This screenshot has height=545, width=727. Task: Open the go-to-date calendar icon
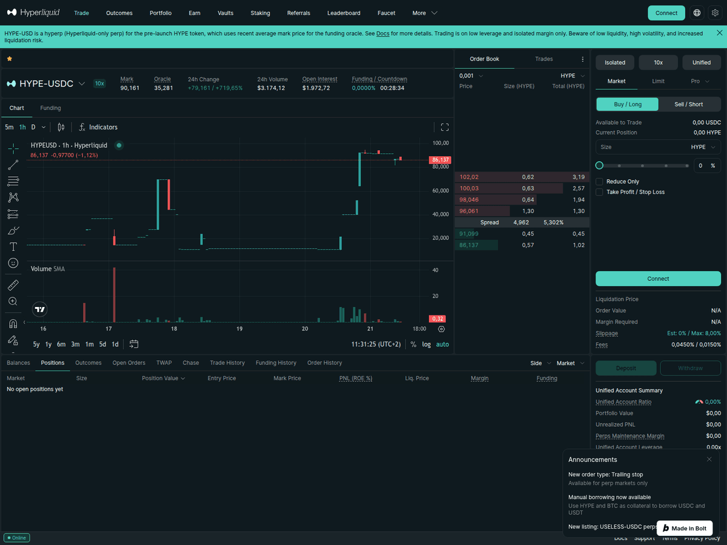(134, 344)
